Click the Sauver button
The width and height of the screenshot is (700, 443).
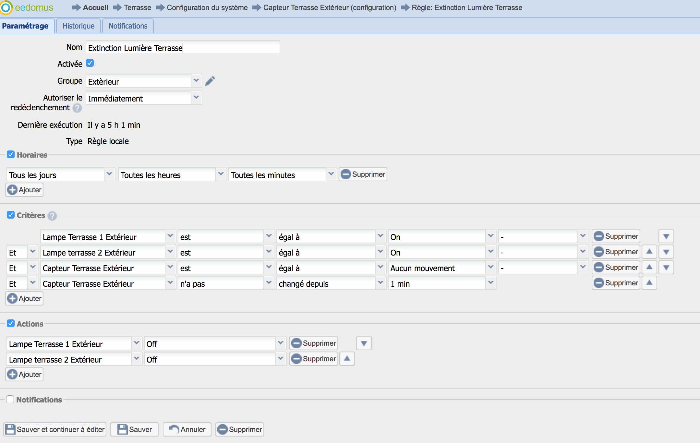tap(135, 430)
